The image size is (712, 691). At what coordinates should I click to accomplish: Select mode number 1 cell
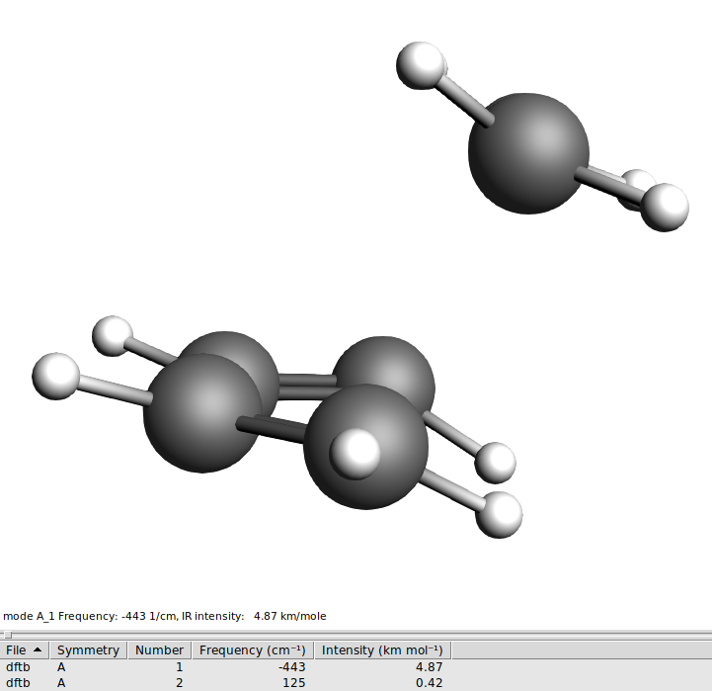(179, 667)
